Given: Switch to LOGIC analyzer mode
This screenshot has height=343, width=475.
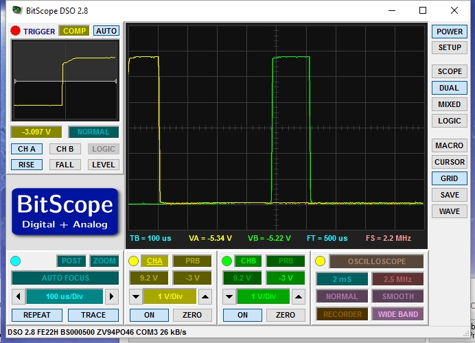Looking at the screenshot, I should click(x=449, y=121).
